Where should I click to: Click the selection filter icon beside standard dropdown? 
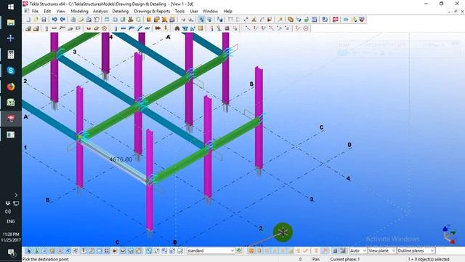click(239, 251)
